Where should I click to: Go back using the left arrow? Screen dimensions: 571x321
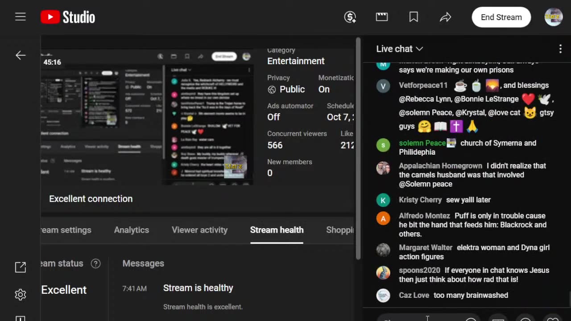click(21, 55)
